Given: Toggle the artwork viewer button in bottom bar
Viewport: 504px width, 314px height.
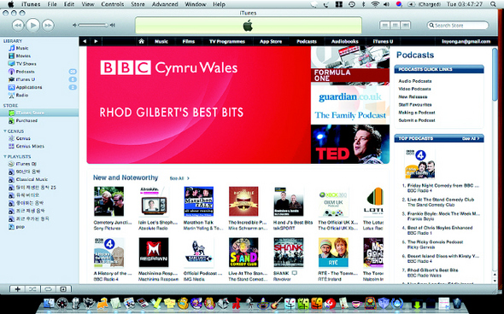Looking at the screenshot, I should 63,289.
